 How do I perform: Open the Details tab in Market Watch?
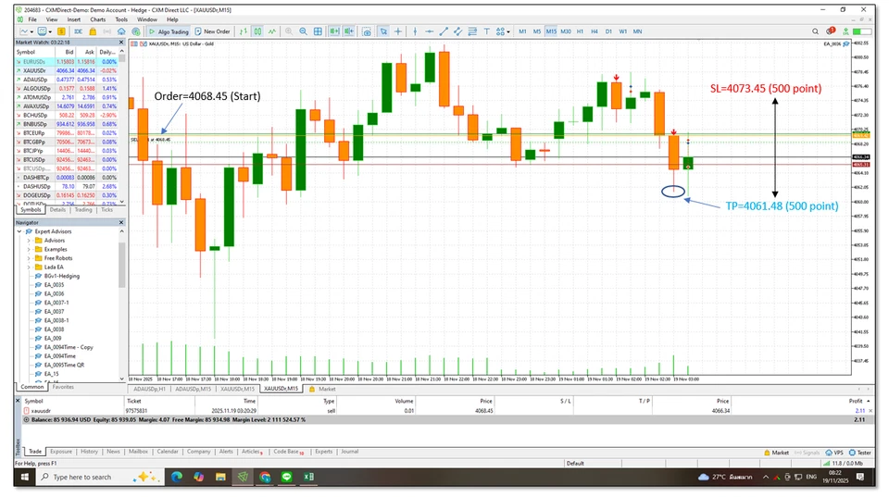pyautogui.click(x=57, y=210)
